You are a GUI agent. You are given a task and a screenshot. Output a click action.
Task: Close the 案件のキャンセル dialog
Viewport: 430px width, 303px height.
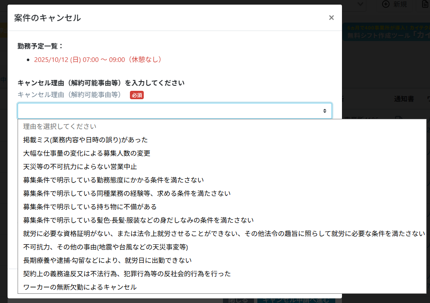(331, 18)
